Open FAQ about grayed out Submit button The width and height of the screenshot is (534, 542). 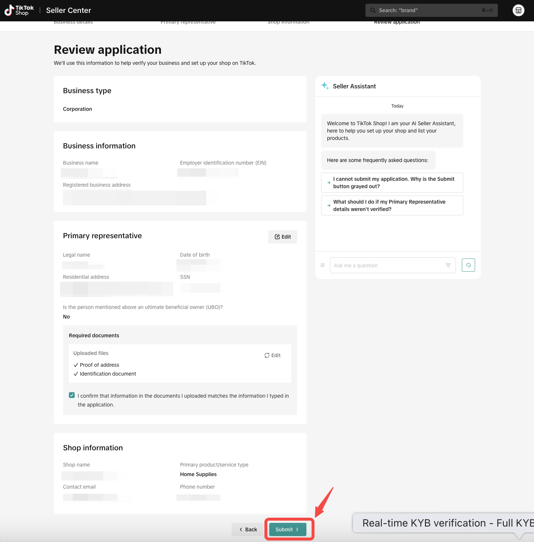[392, 183]
